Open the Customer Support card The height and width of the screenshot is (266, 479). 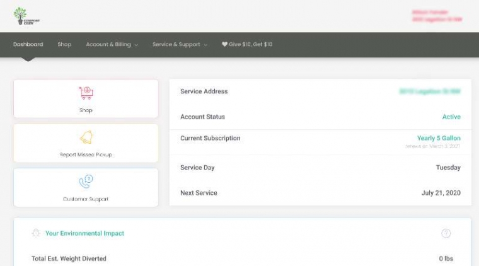[x=86, y=187]
